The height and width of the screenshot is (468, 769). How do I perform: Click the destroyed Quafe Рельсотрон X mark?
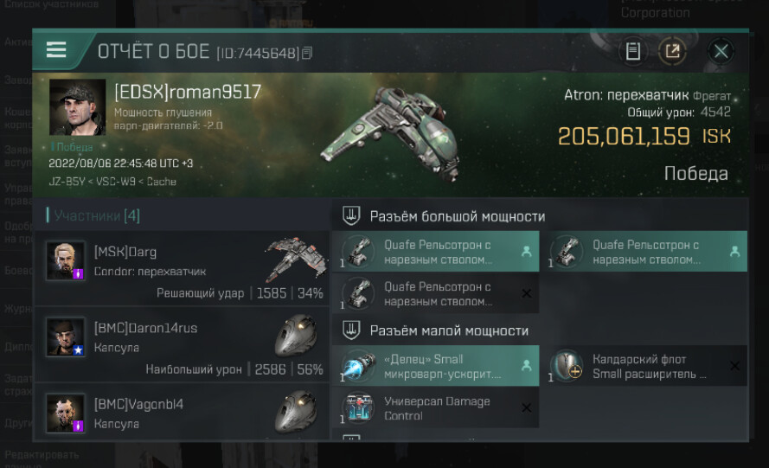pos(527,293)
